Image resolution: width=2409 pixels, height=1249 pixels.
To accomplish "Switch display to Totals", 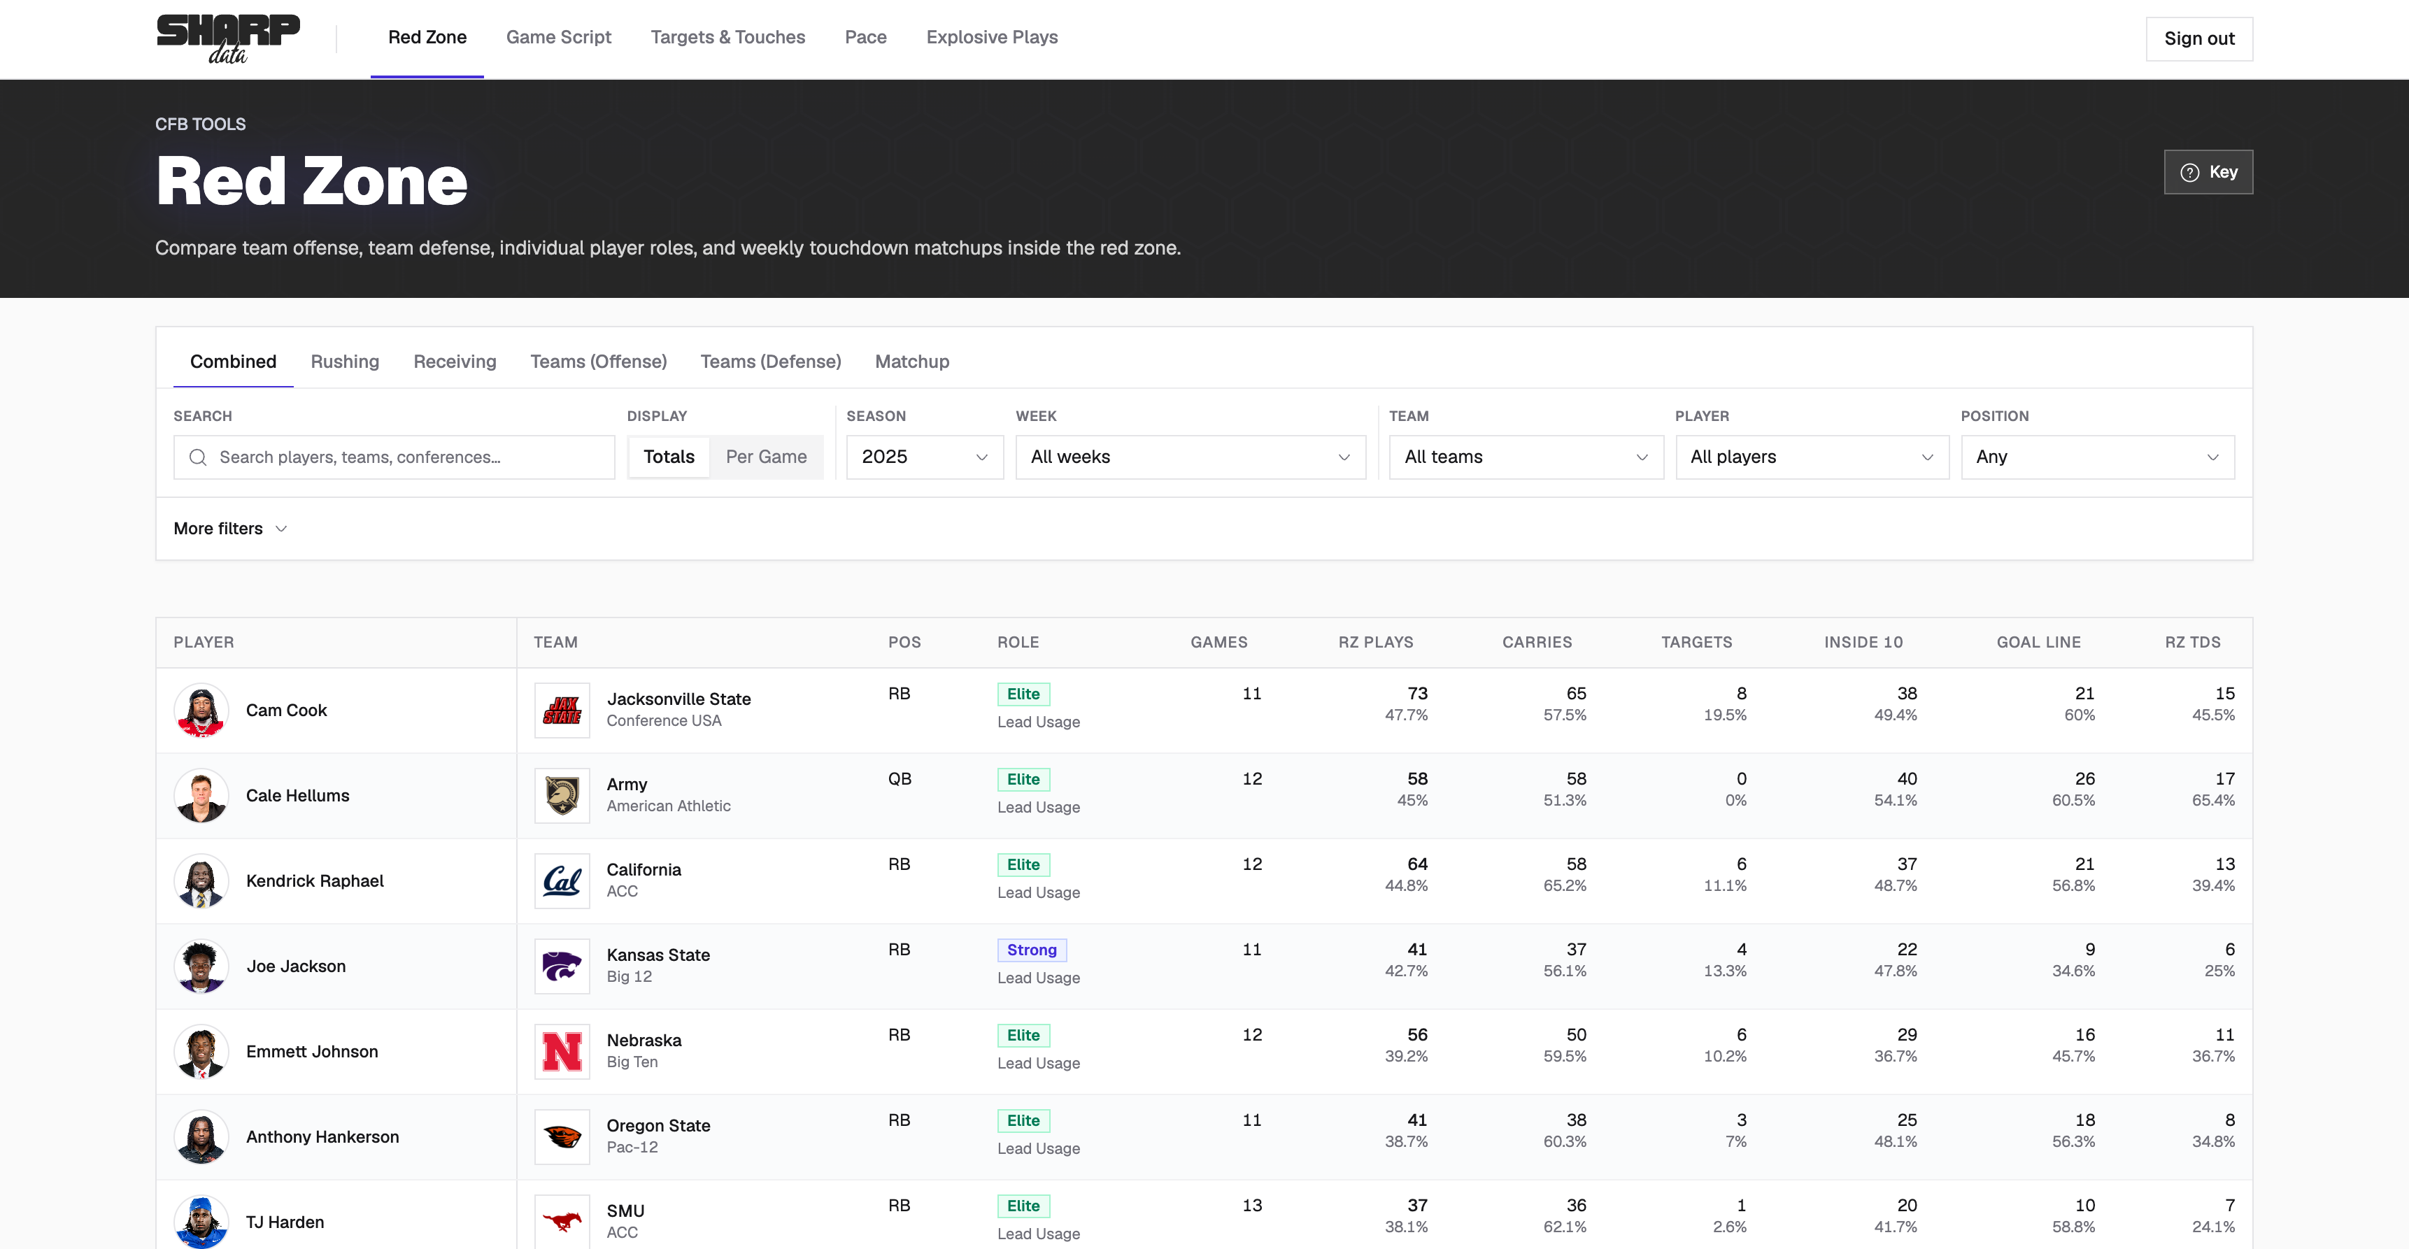I will [669, 457].
